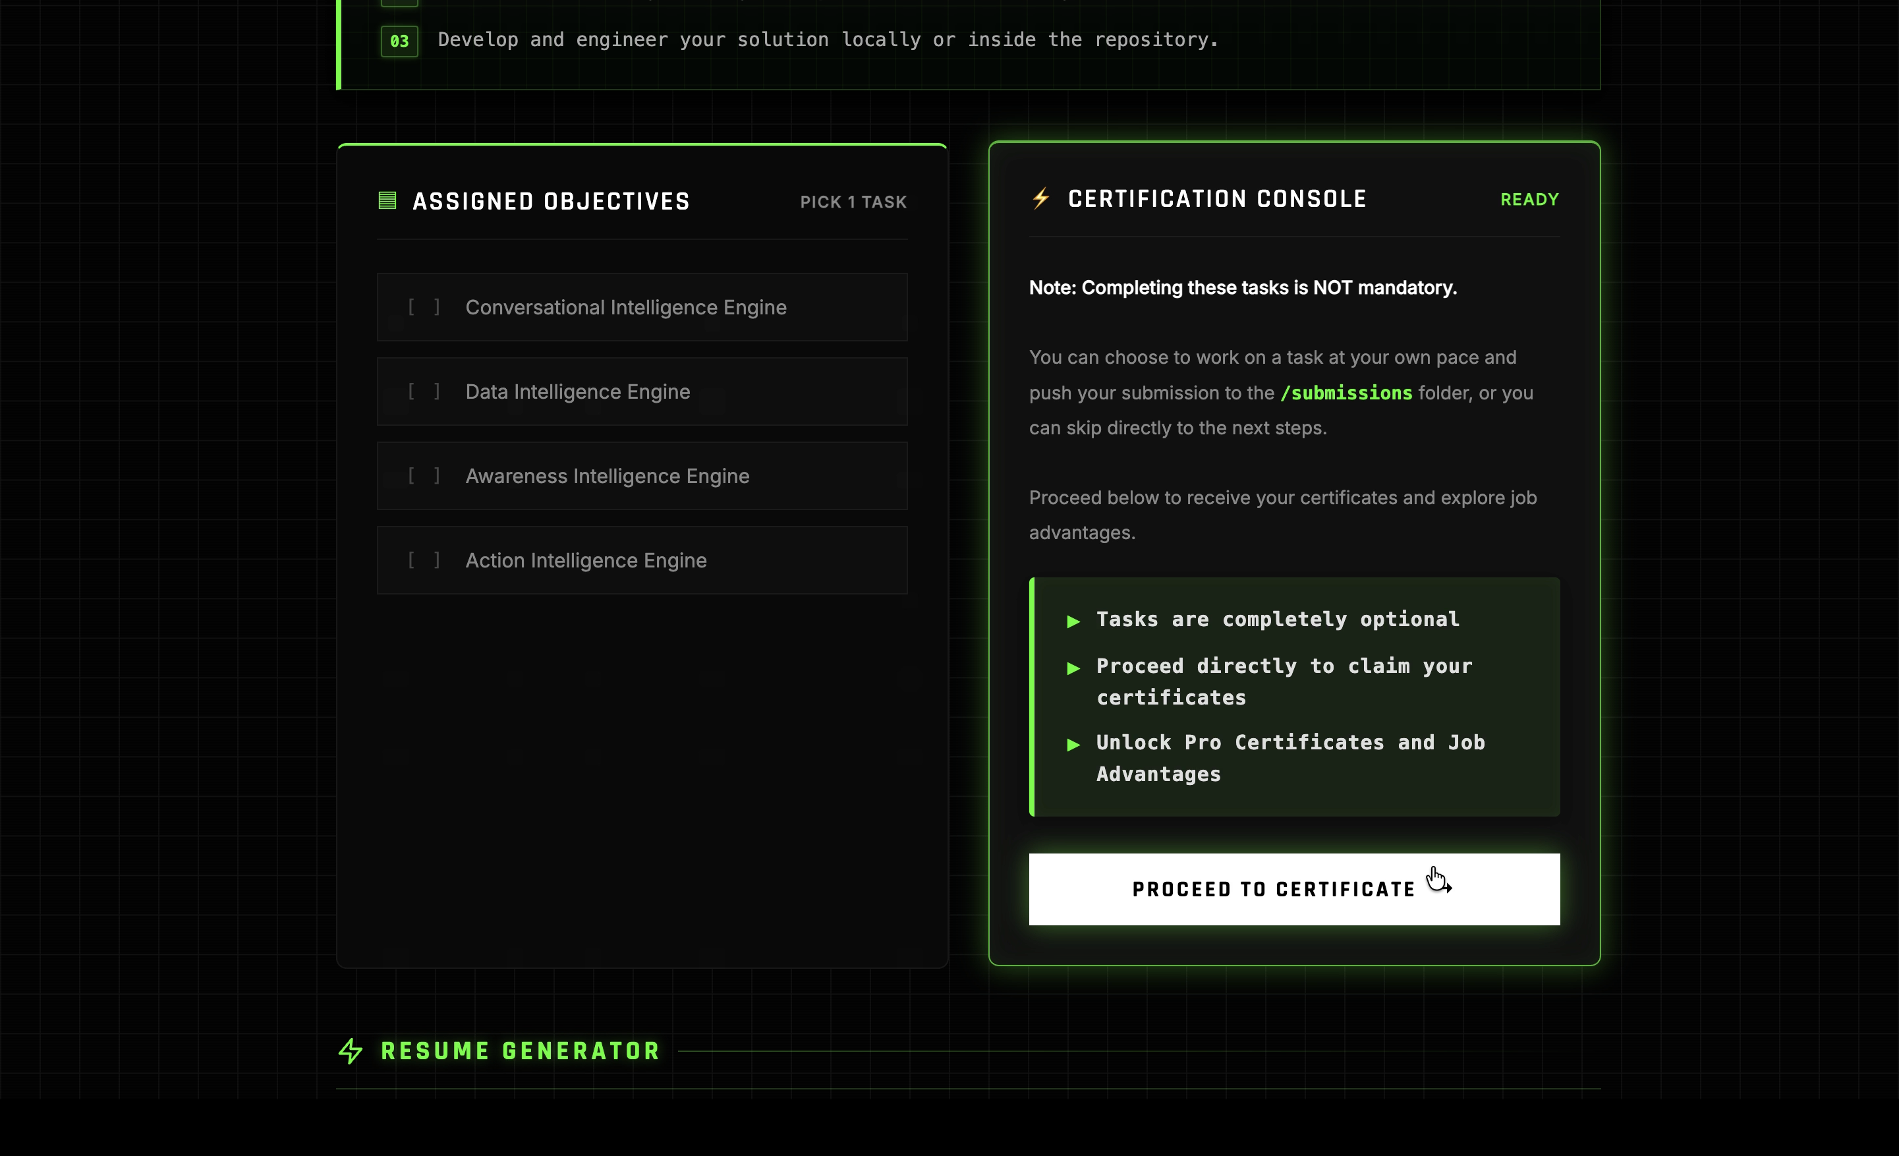Select the Data Intelligence Engine task label
1899x1156 pixels.
[577, 391]
